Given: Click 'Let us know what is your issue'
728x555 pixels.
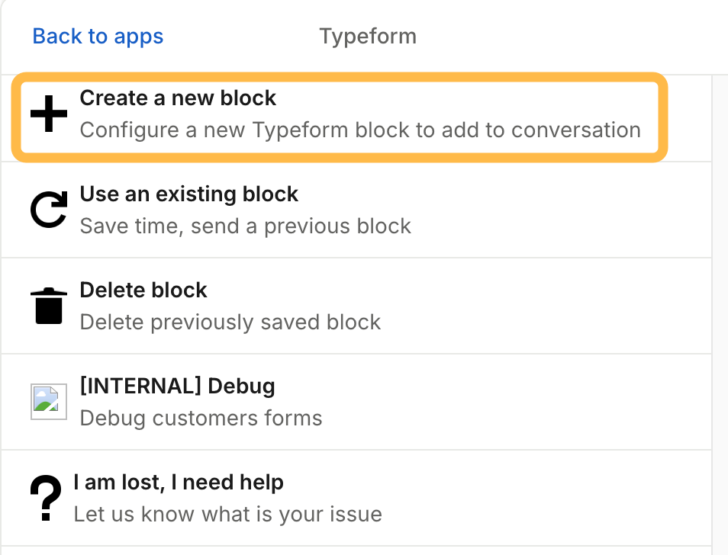Looking at the screenshot, I should 227,514.
